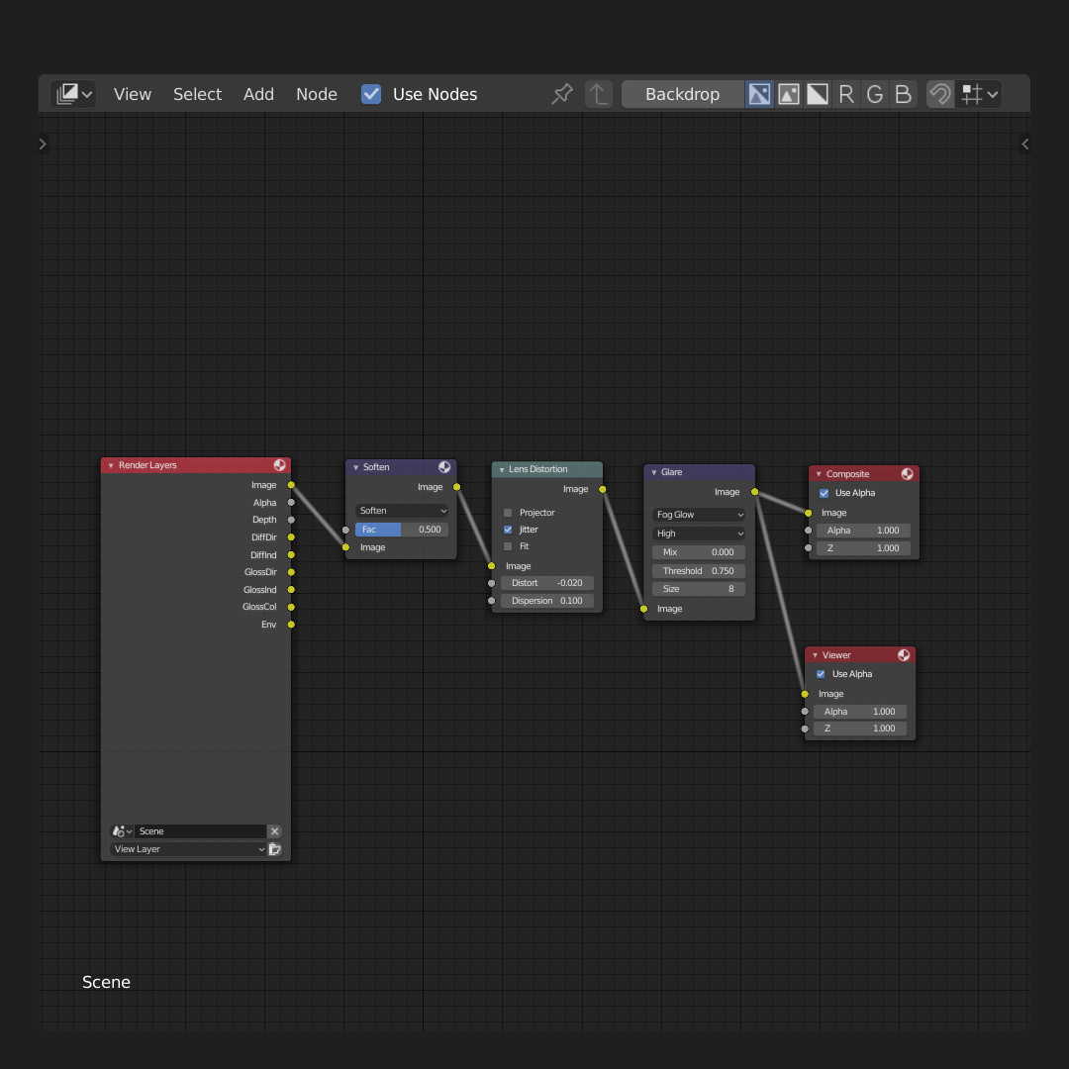Click the Composite Alpha value field
This screenshot has height=1069, width=1069.
tap(863, 532)
